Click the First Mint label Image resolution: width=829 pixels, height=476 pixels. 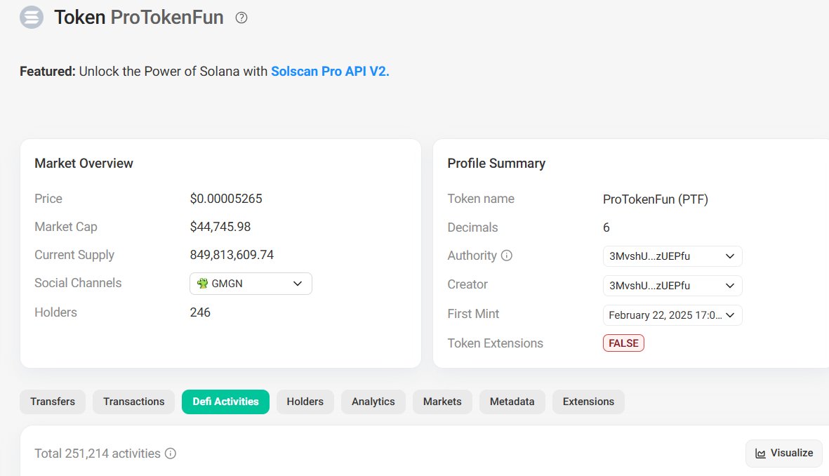coord(473,314)
